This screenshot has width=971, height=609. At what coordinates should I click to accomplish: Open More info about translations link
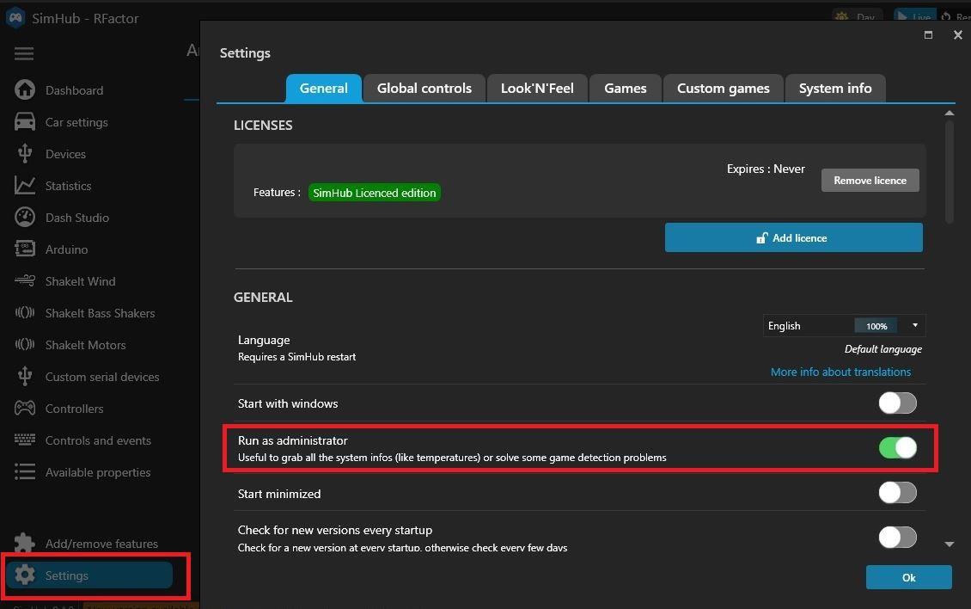tap(840, 372)
